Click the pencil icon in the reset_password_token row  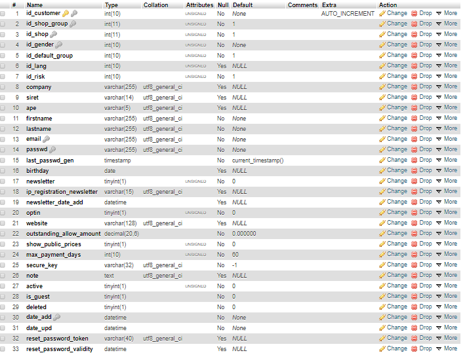pos(382,339)
